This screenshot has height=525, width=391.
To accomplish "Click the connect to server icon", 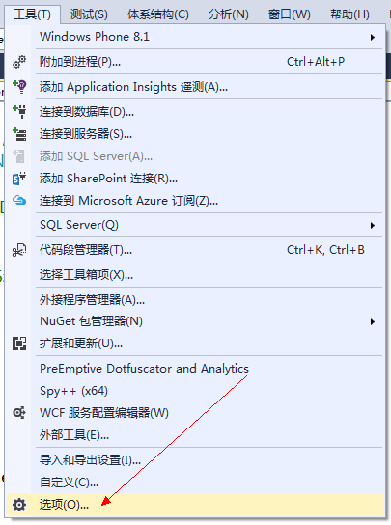I will [x=19, y=134].
